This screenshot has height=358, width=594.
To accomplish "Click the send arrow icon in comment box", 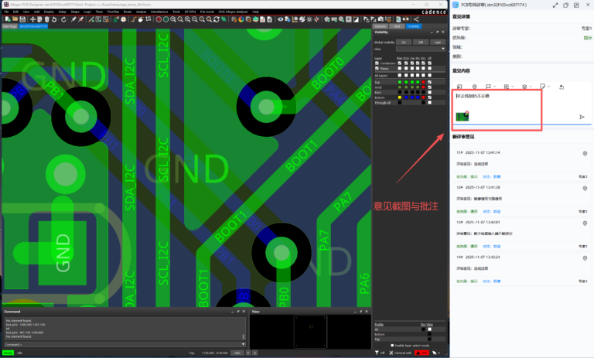I will click(x=582, y=117).
